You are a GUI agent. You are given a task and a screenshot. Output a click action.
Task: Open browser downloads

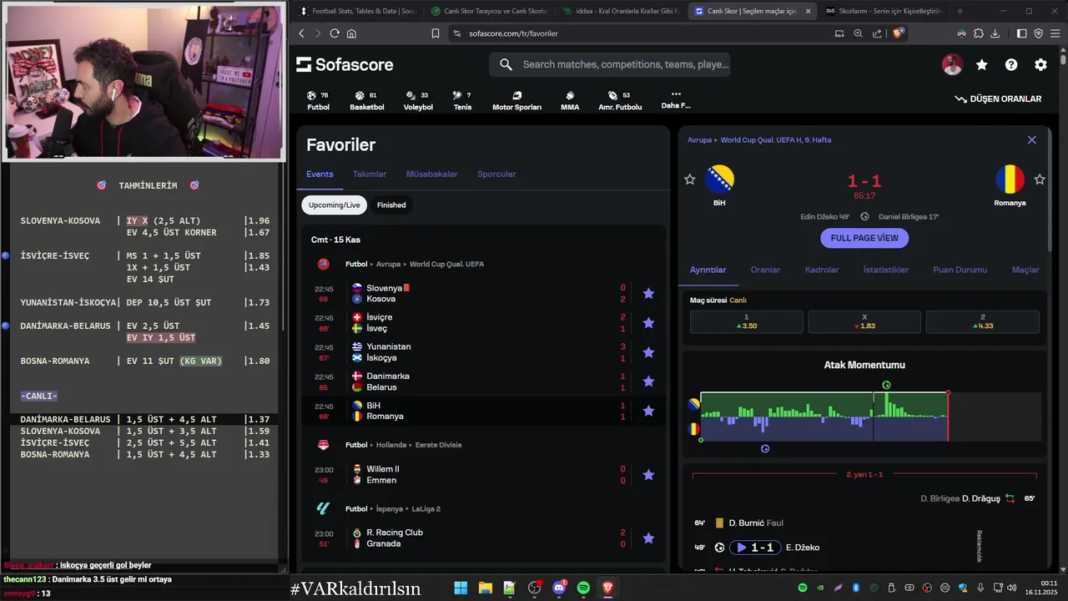coord(995,33)
